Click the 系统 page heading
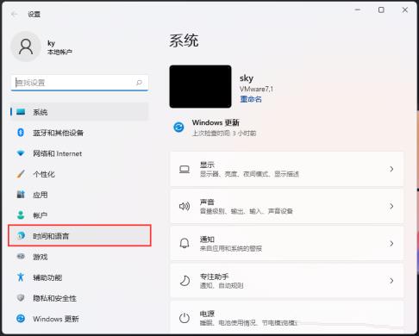Viewport: 419px width, 336px height. pos(184,40)
